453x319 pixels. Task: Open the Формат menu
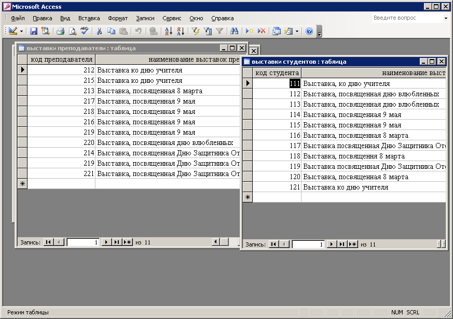point(118,18)
